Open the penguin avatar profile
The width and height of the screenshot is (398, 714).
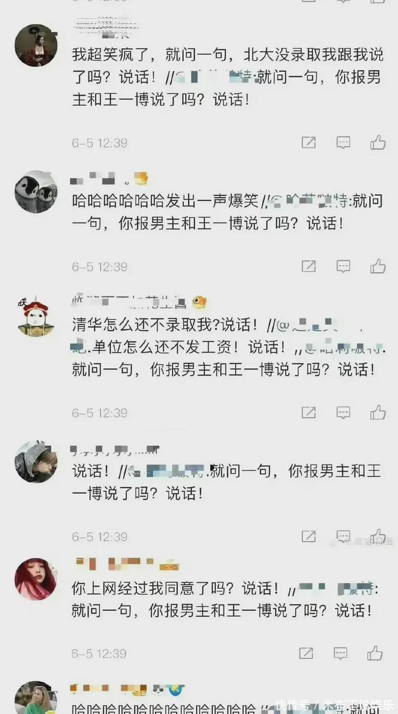click(36, 192)
